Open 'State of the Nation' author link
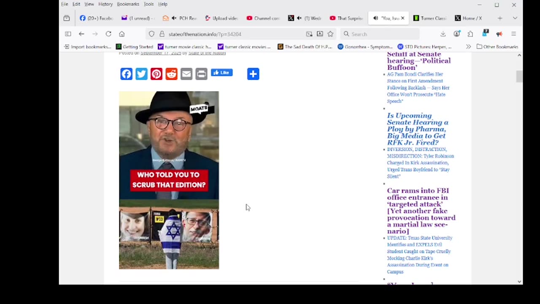This screenshot has height=304, width=540. tap(207, 53)
